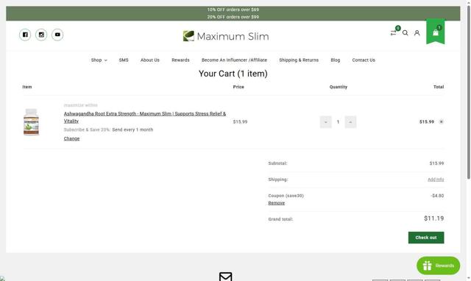Open the YouTube social icon
The height and width of the screenshot is (281, 471).
tap(57, 35)
